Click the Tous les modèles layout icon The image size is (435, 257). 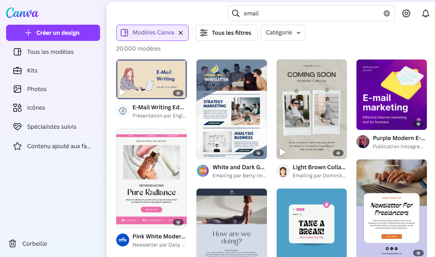17,52
